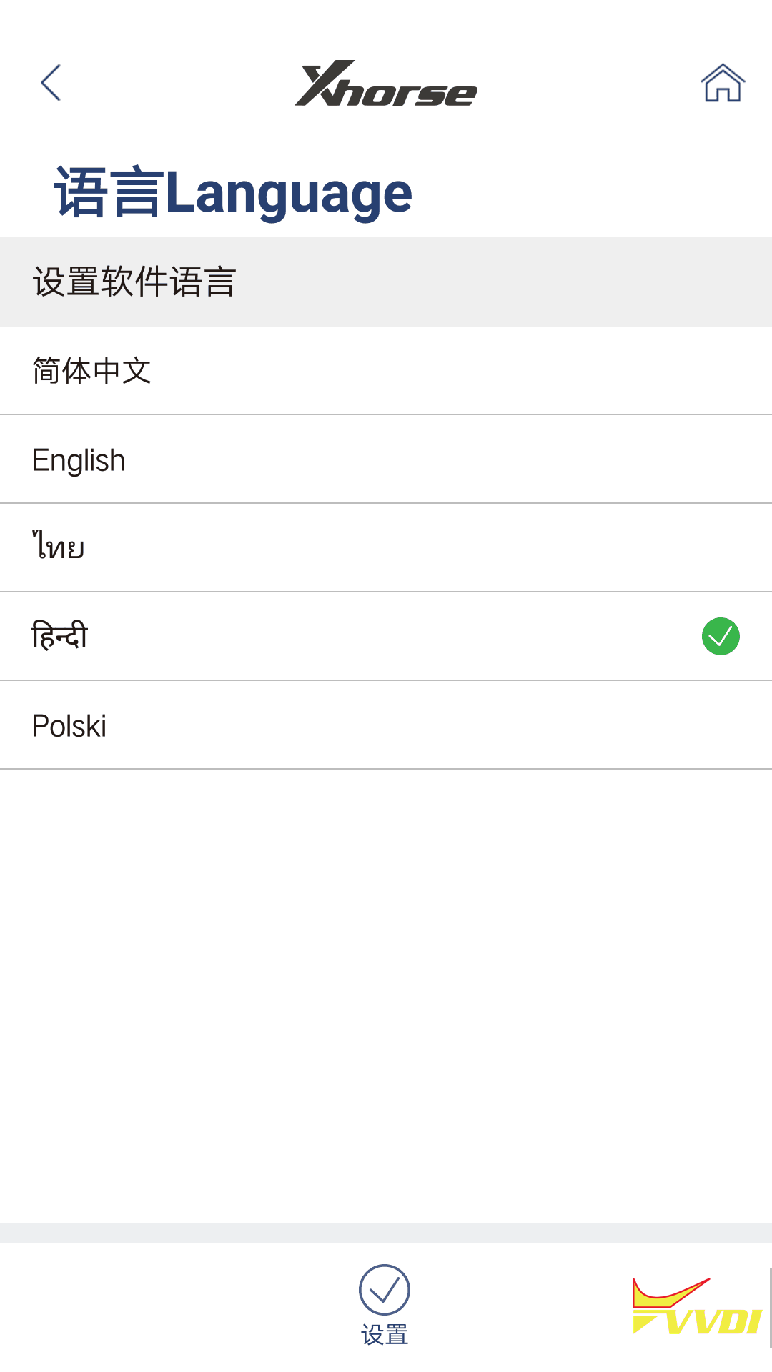
Task: Select 简体中文 as the language
Action: click(91, 371)
